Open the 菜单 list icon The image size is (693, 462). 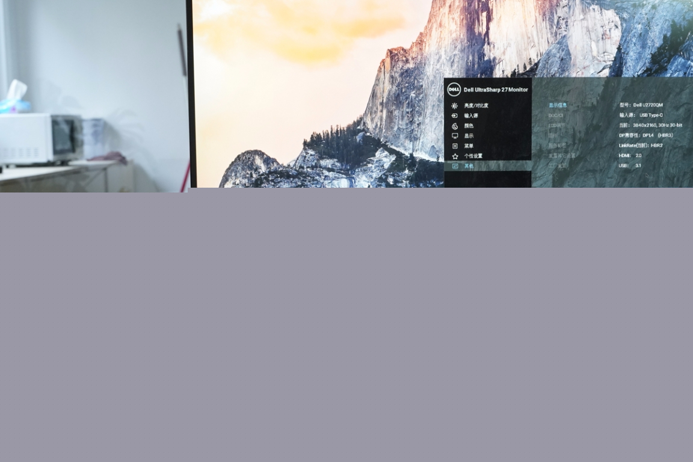tap(455, 146)
